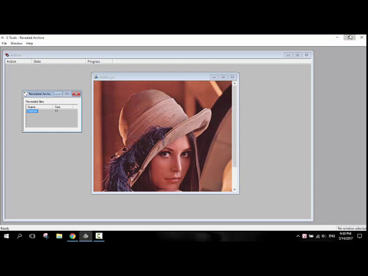Close the S-Tools main window
The height and width of the screenshot is (276, 368).
(362, 38)
